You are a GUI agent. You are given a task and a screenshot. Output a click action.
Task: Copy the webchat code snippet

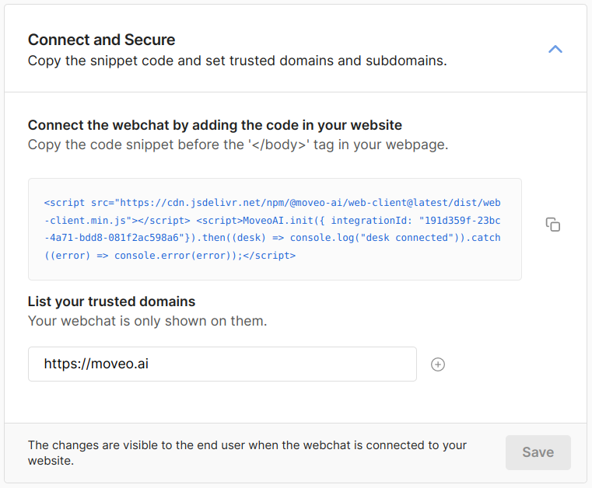(x=553, y=225)
